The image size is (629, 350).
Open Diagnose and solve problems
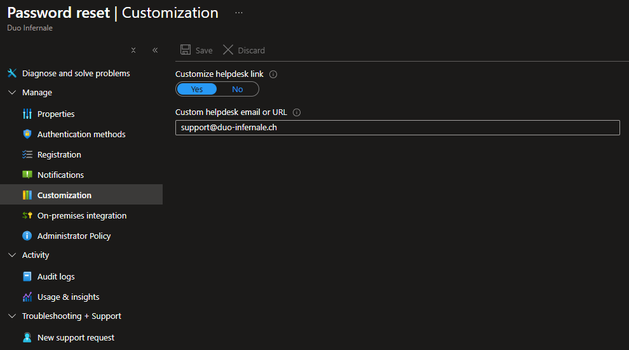point(76,74)
